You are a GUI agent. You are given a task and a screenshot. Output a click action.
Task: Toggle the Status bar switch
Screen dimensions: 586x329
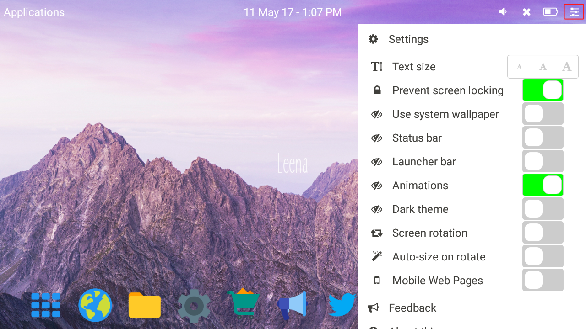pos(543,138)
